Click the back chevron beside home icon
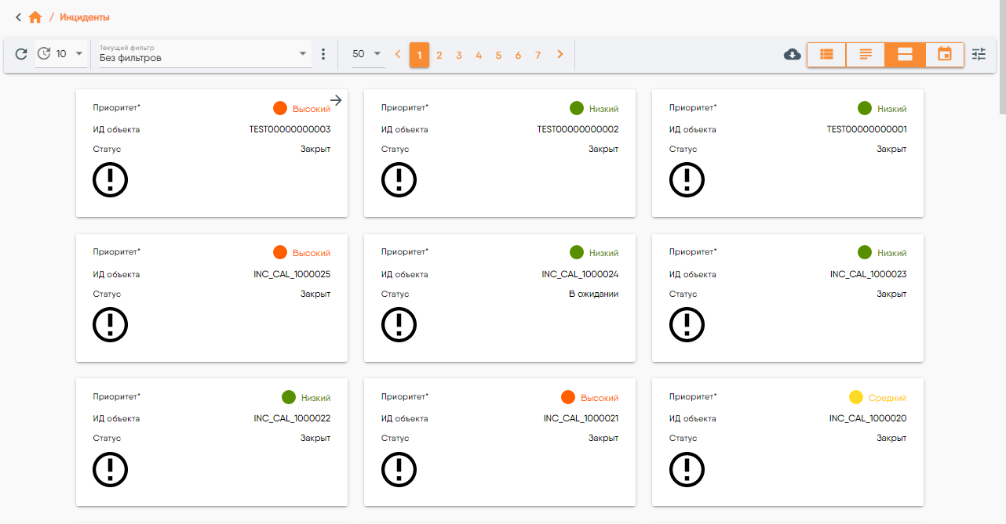Image resolution: width=1006 pixels, height=524 pixels. 18,17
